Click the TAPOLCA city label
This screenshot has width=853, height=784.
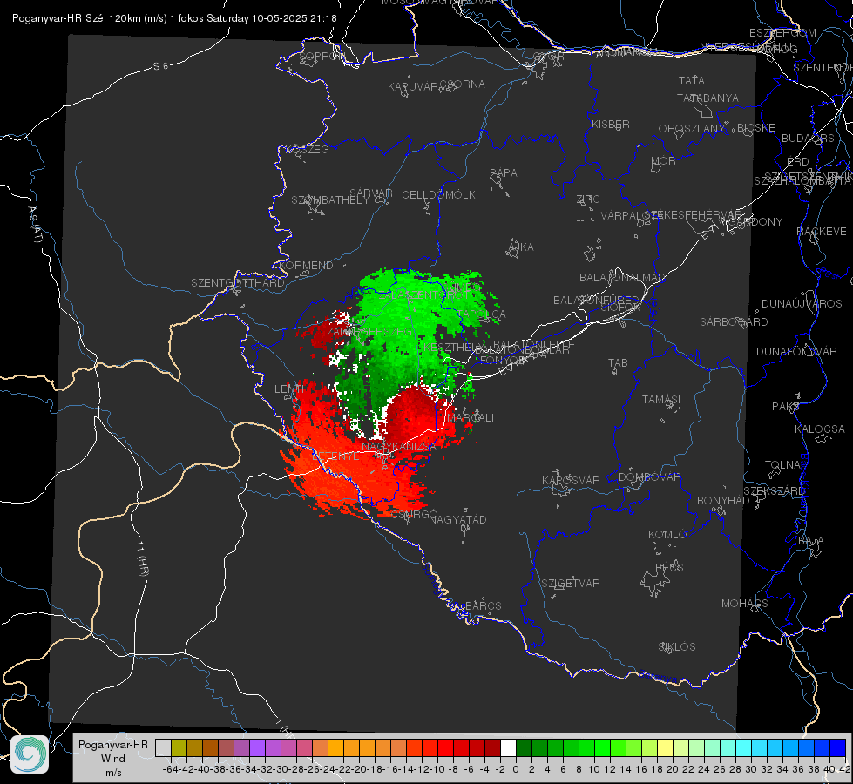[x=481, y=314]
